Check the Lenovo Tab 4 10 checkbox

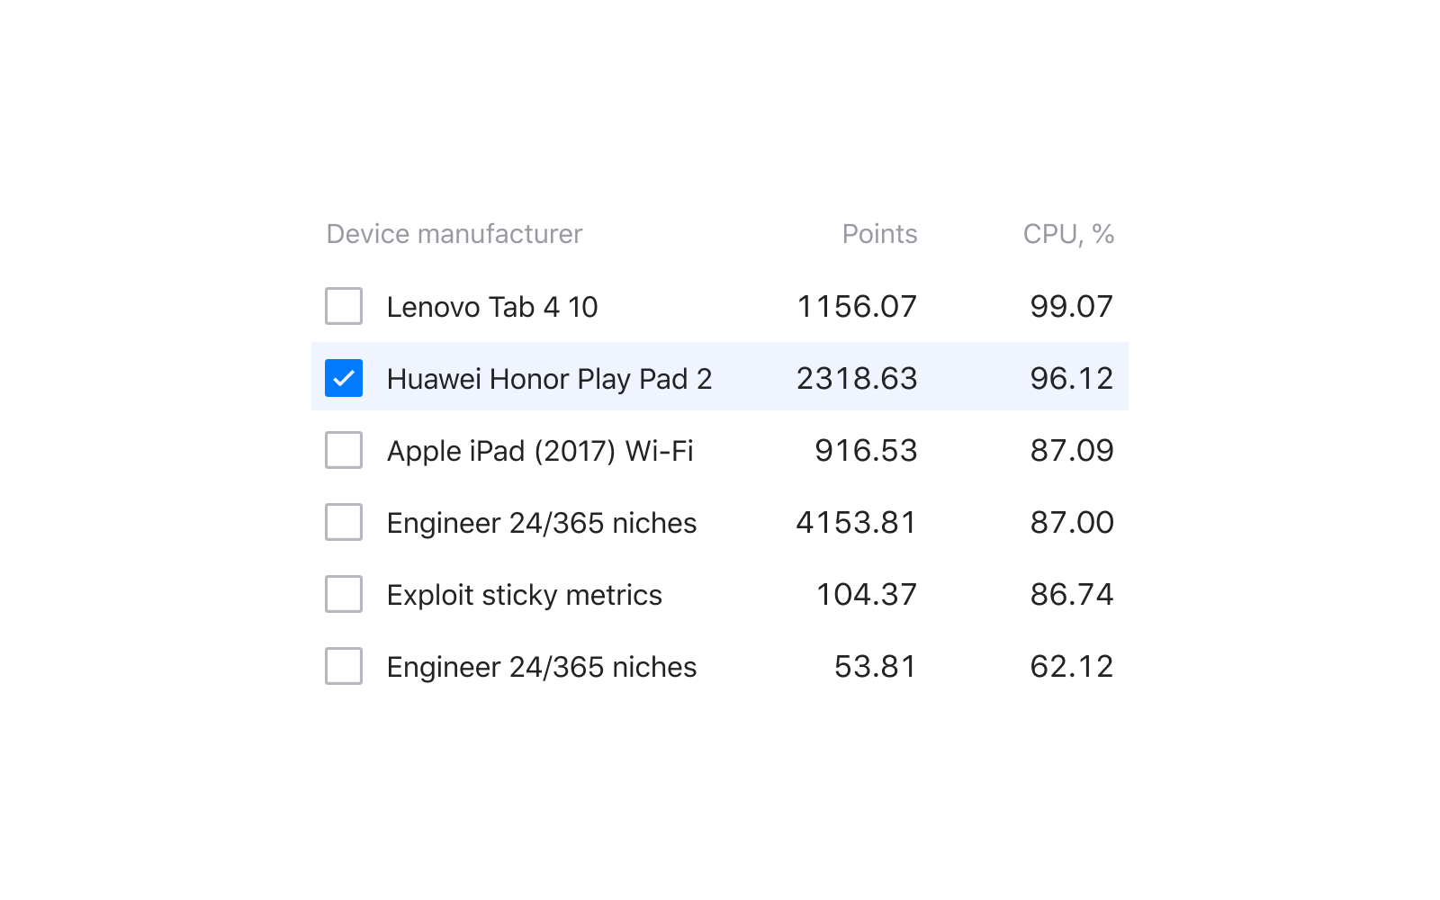(344, 306)
